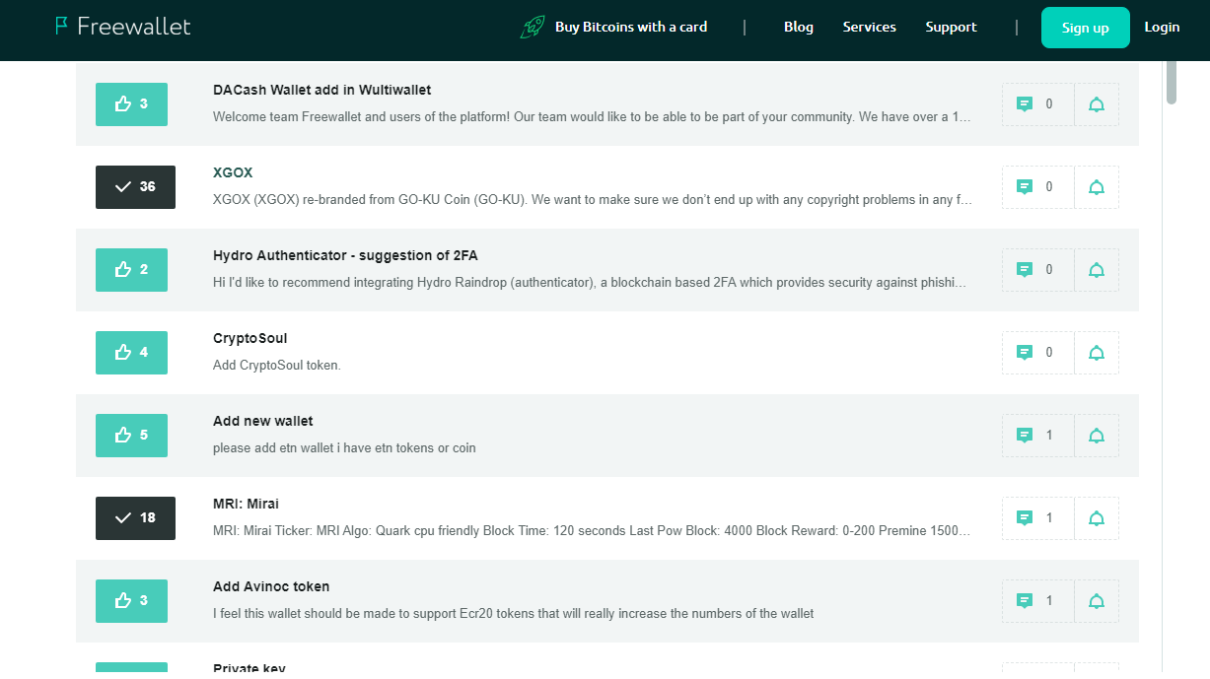The image size is (1210, 679).
Task: Toggle the 18-vote check on MRI: Mirai
Action: [x=135, y=518]
